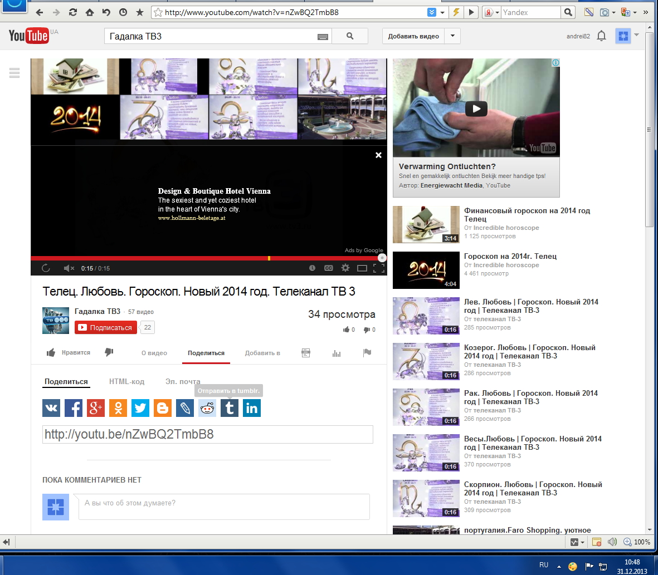This screenshot has height=575, width=658.
Task: Open Гадалка ТВ3 channel link
Action: coord(98,311)
